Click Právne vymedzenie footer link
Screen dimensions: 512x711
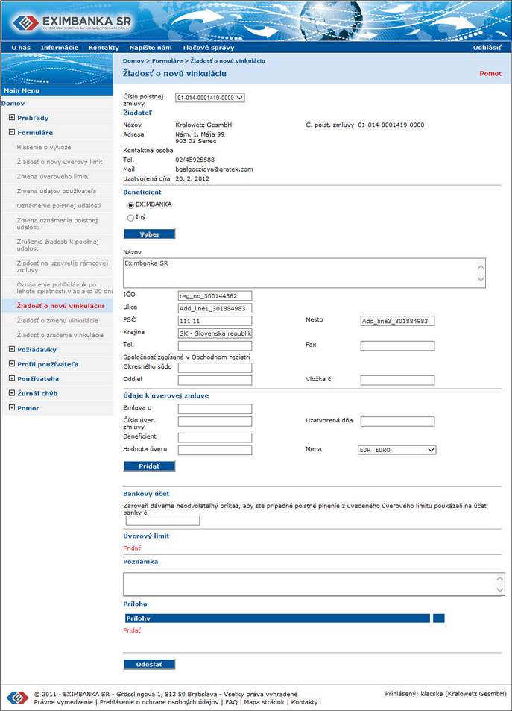point(63,702)
